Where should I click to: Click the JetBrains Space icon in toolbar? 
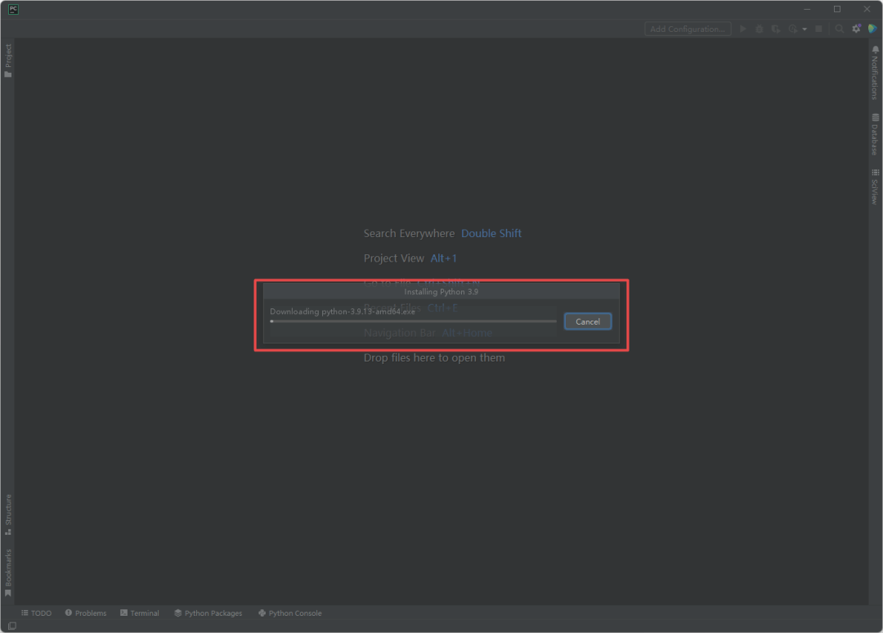click(872, 29)
